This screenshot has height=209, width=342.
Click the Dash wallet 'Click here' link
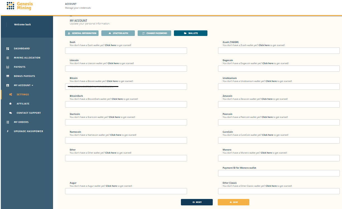point(111,45)
